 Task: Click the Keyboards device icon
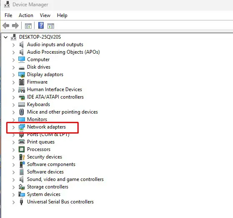pyautogui.click(x=22, y=104)
